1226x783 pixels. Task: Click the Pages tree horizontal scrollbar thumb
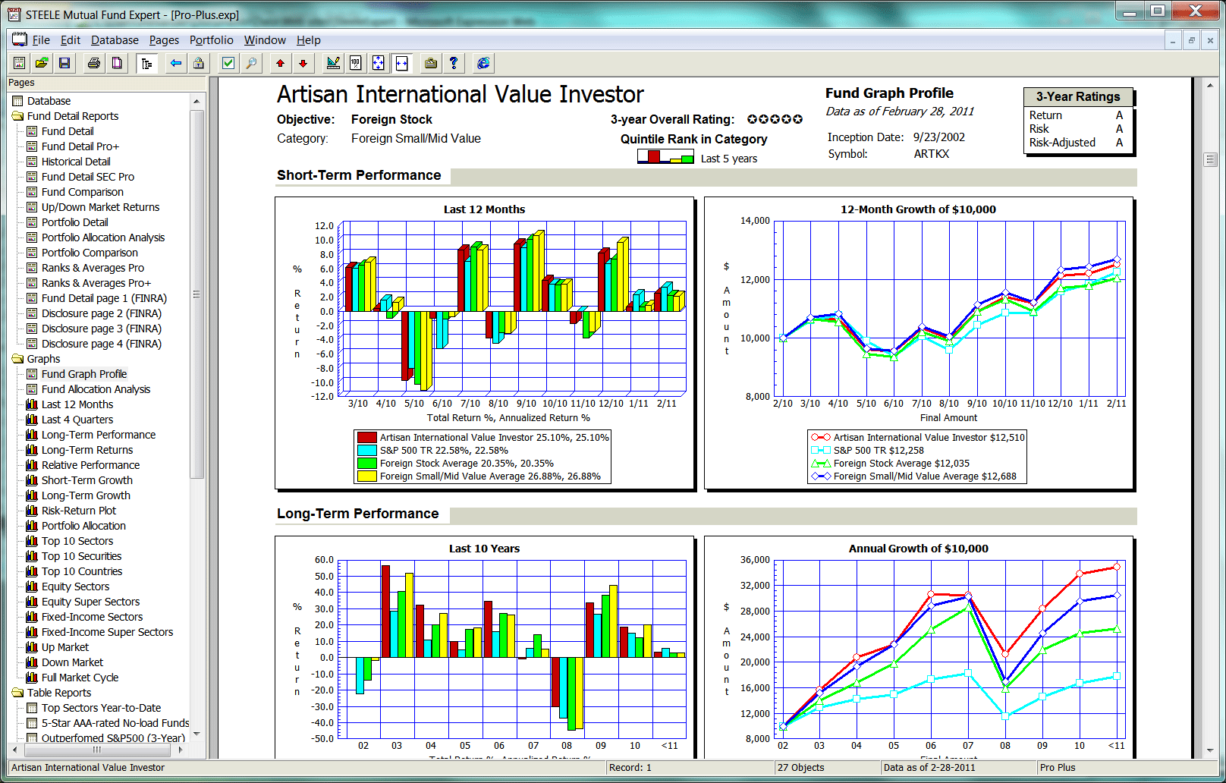[x=96, y=750]
